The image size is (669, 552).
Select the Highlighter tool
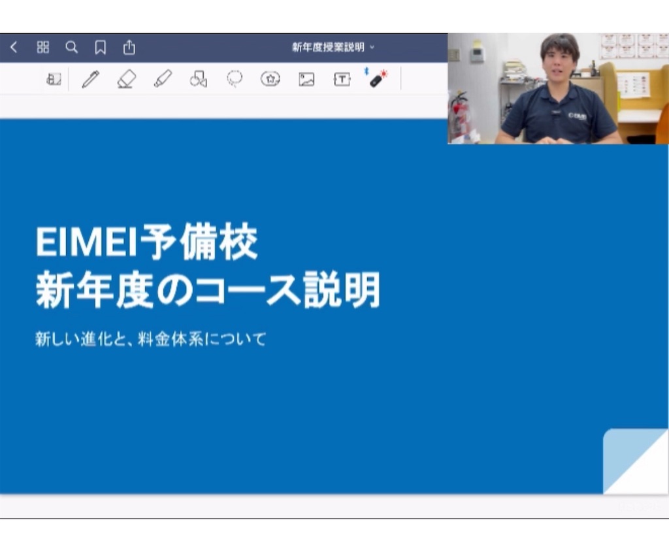[x=163, y=79]
